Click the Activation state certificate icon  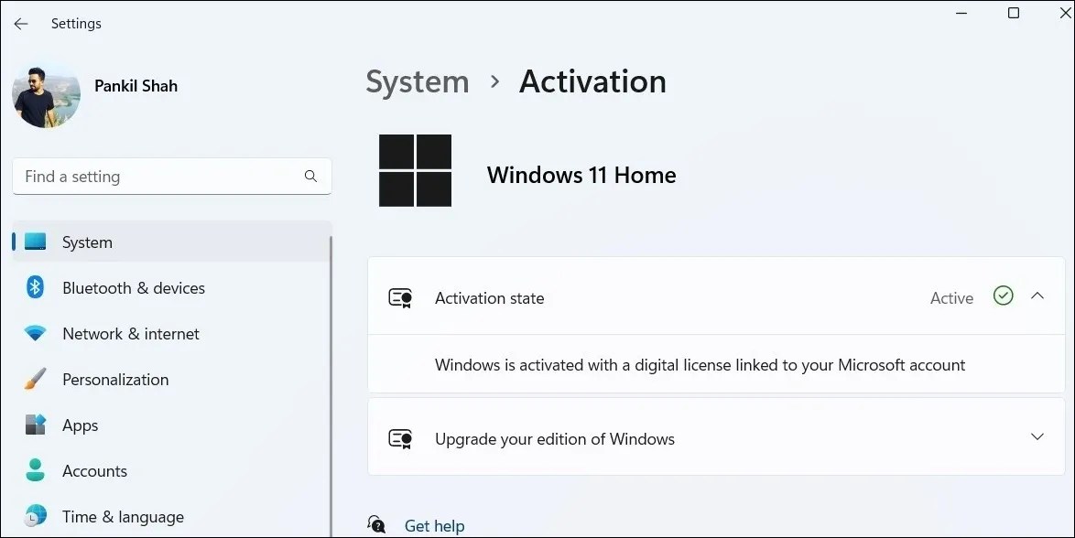[x=400, y=297]
